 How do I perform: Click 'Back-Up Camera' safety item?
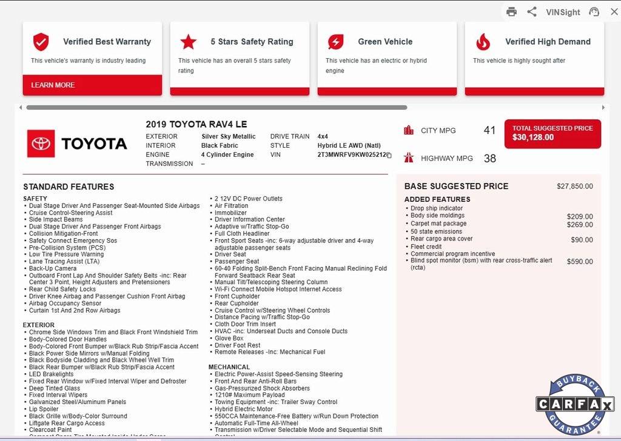point(53,268)
